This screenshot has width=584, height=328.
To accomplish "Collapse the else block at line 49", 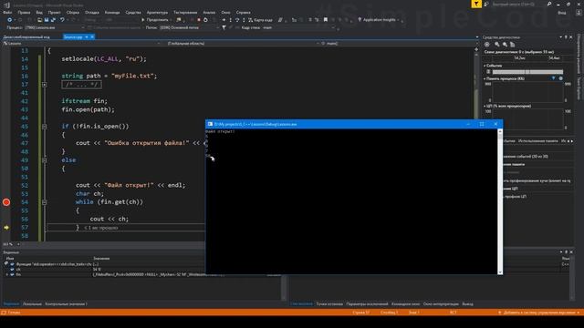I will (45, 160).
